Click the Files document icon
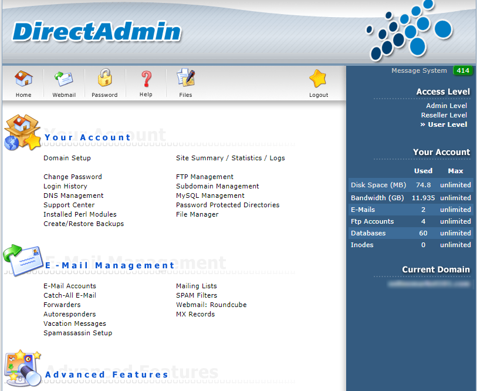This screenshot has width=477, height=391. coord(185,77)
